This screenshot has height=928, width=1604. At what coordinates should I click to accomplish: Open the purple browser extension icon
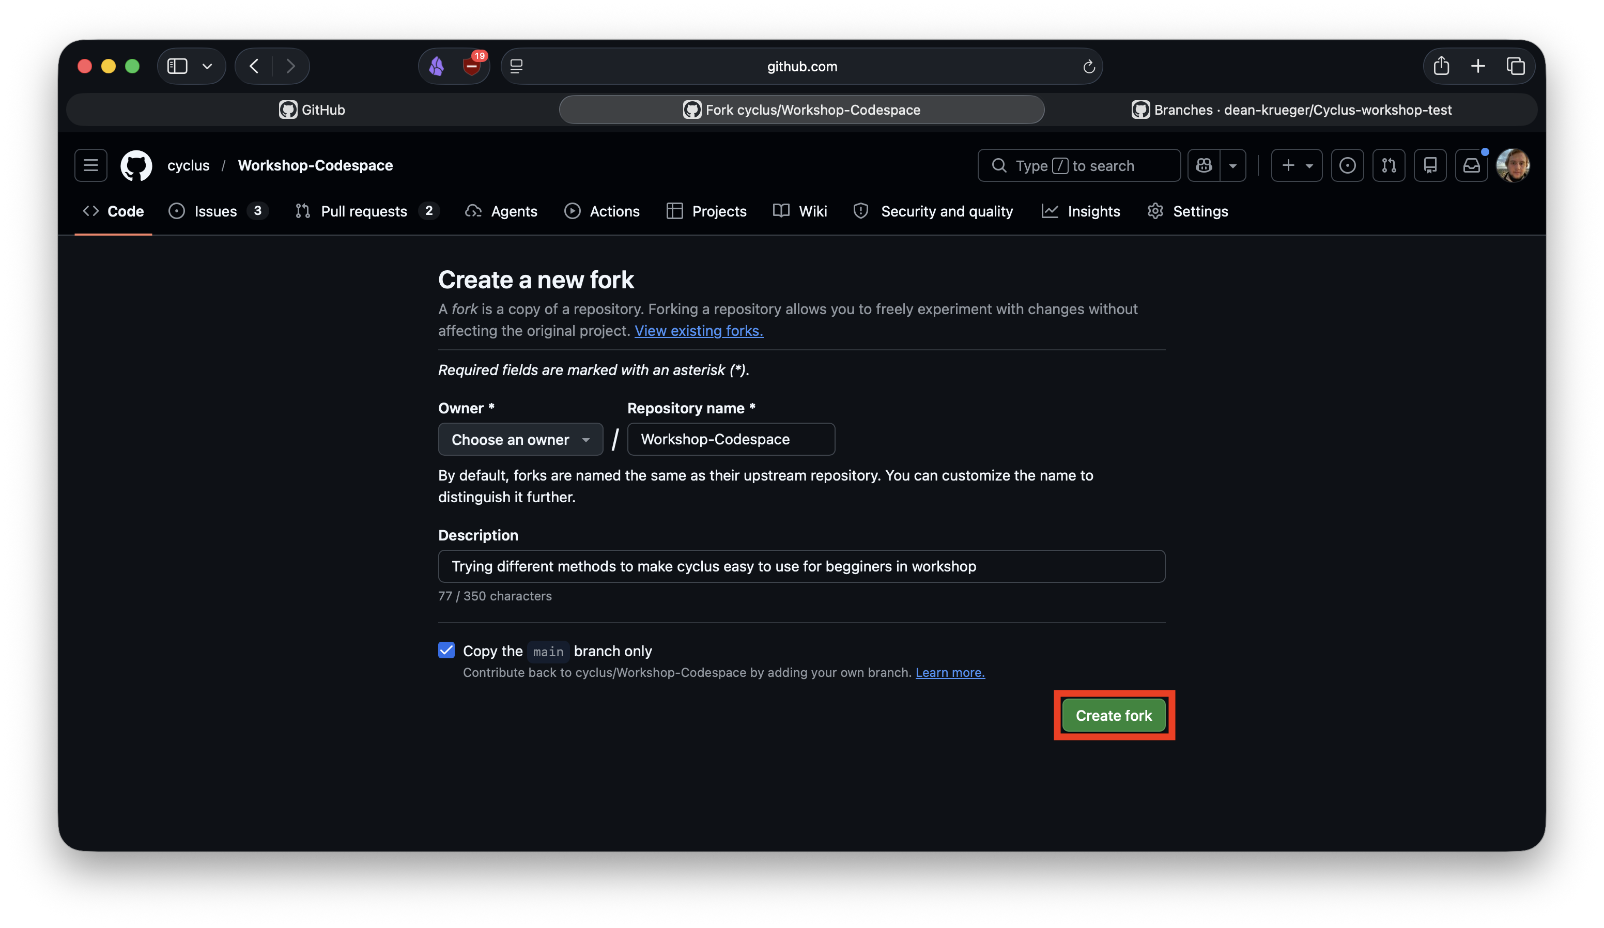tap(437, 66)
